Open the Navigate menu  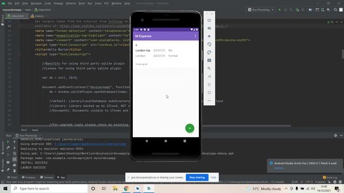coord(36,3)
